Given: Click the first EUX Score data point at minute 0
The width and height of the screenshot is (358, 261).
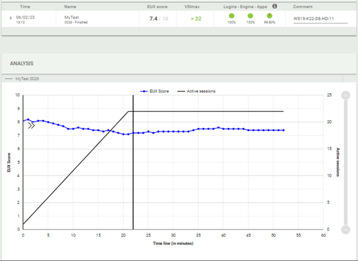Looking at the screenshot, I should point(23,121).
